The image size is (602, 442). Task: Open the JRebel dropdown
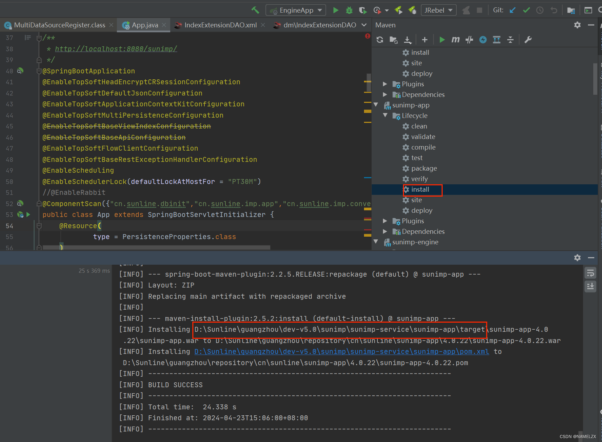point(438,10)
